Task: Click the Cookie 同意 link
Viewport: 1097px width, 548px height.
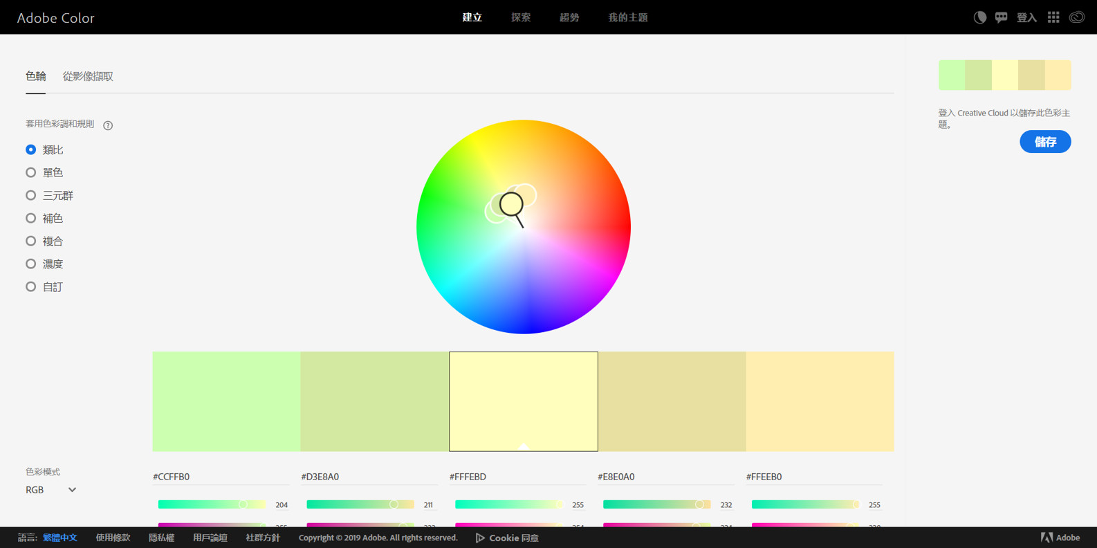Action: pyautogui.click(x=507, y=538)
